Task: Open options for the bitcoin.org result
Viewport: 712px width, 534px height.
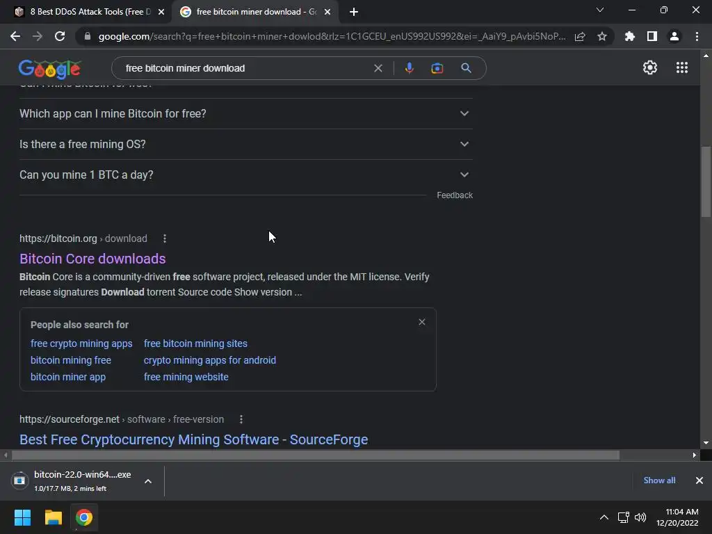Action: [165, 238]
